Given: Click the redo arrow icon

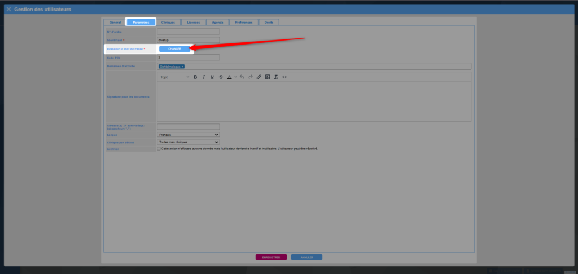Looking at the screenshot, I should tap(250, 77).
